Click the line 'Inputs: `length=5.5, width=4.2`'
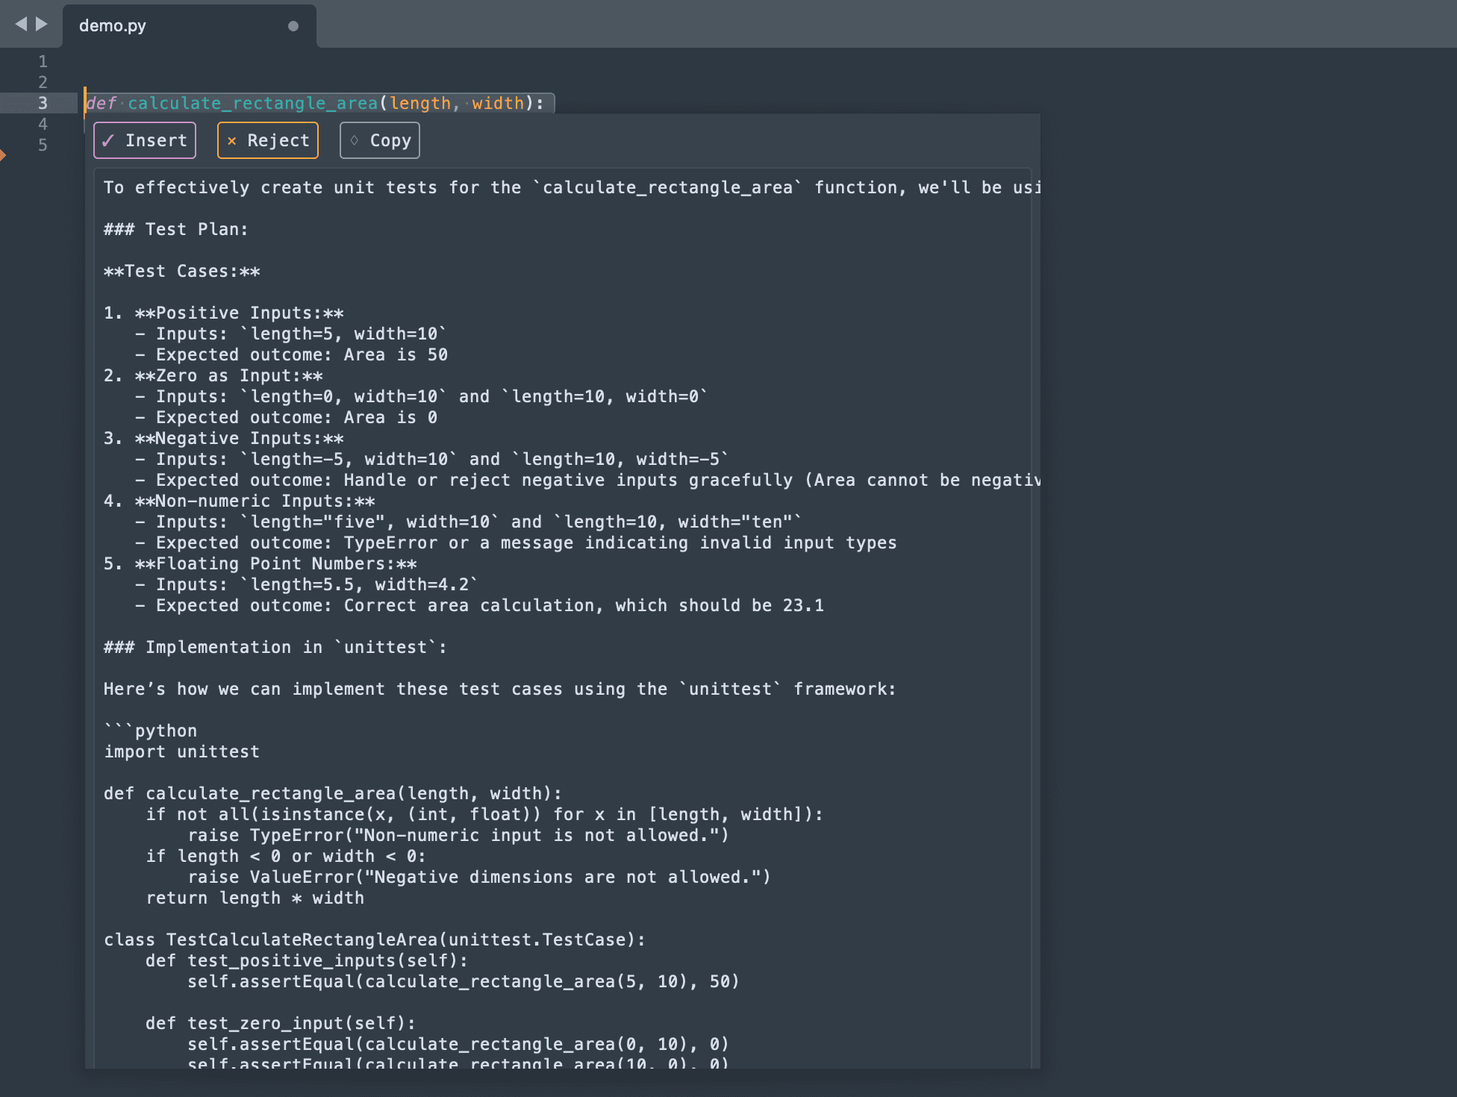The image size is (1457, 1097). click(307, 584)
